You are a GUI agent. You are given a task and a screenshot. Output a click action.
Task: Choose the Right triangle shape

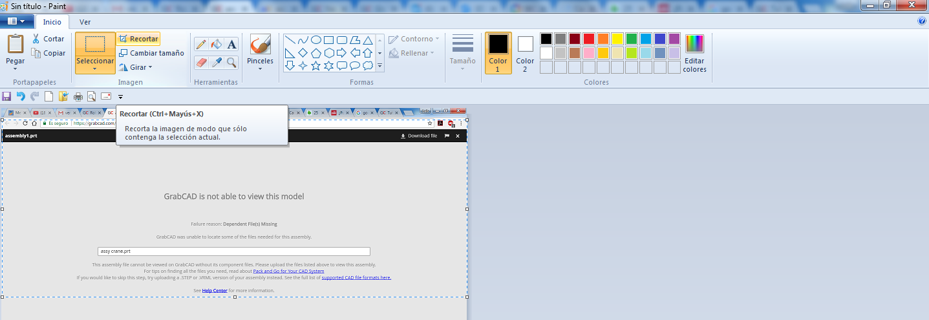coord(290,53)
